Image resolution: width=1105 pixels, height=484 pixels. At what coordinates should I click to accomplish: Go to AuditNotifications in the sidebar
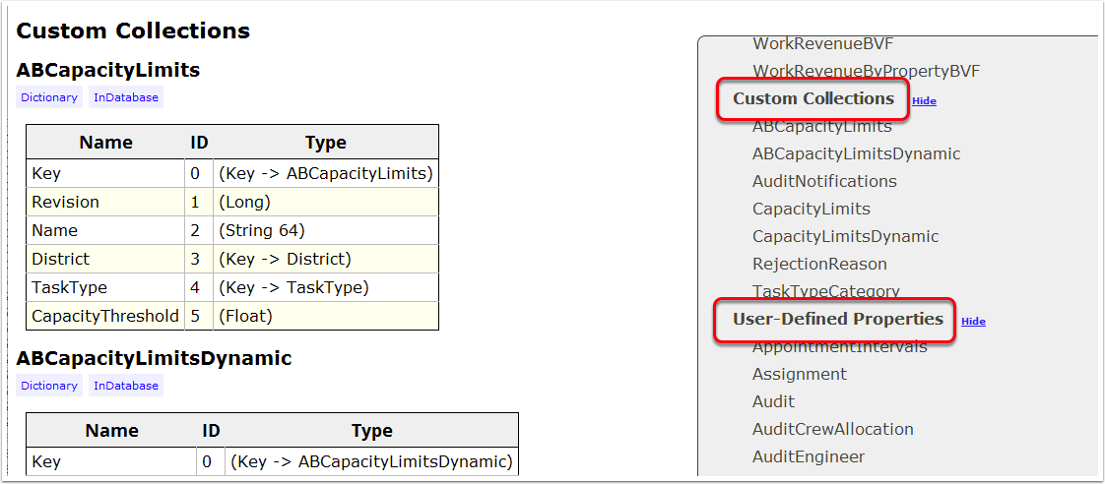point(824,182)
